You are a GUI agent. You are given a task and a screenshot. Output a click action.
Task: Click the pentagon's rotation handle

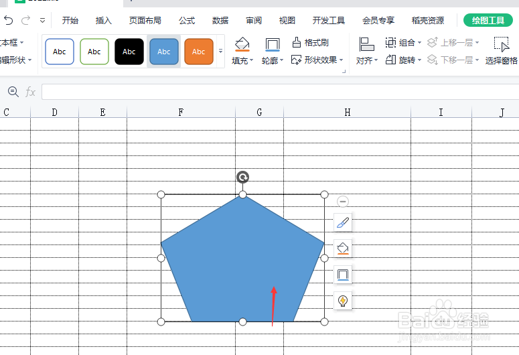[x=242, y=177]
